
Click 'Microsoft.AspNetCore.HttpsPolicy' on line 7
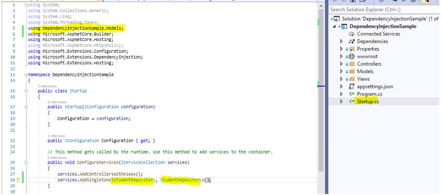tap(82, 45)
